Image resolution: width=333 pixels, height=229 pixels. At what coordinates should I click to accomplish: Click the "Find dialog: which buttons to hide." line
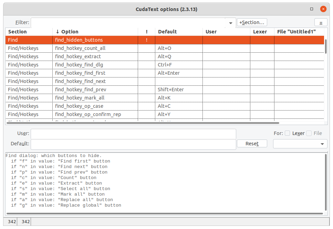(54, 156)
